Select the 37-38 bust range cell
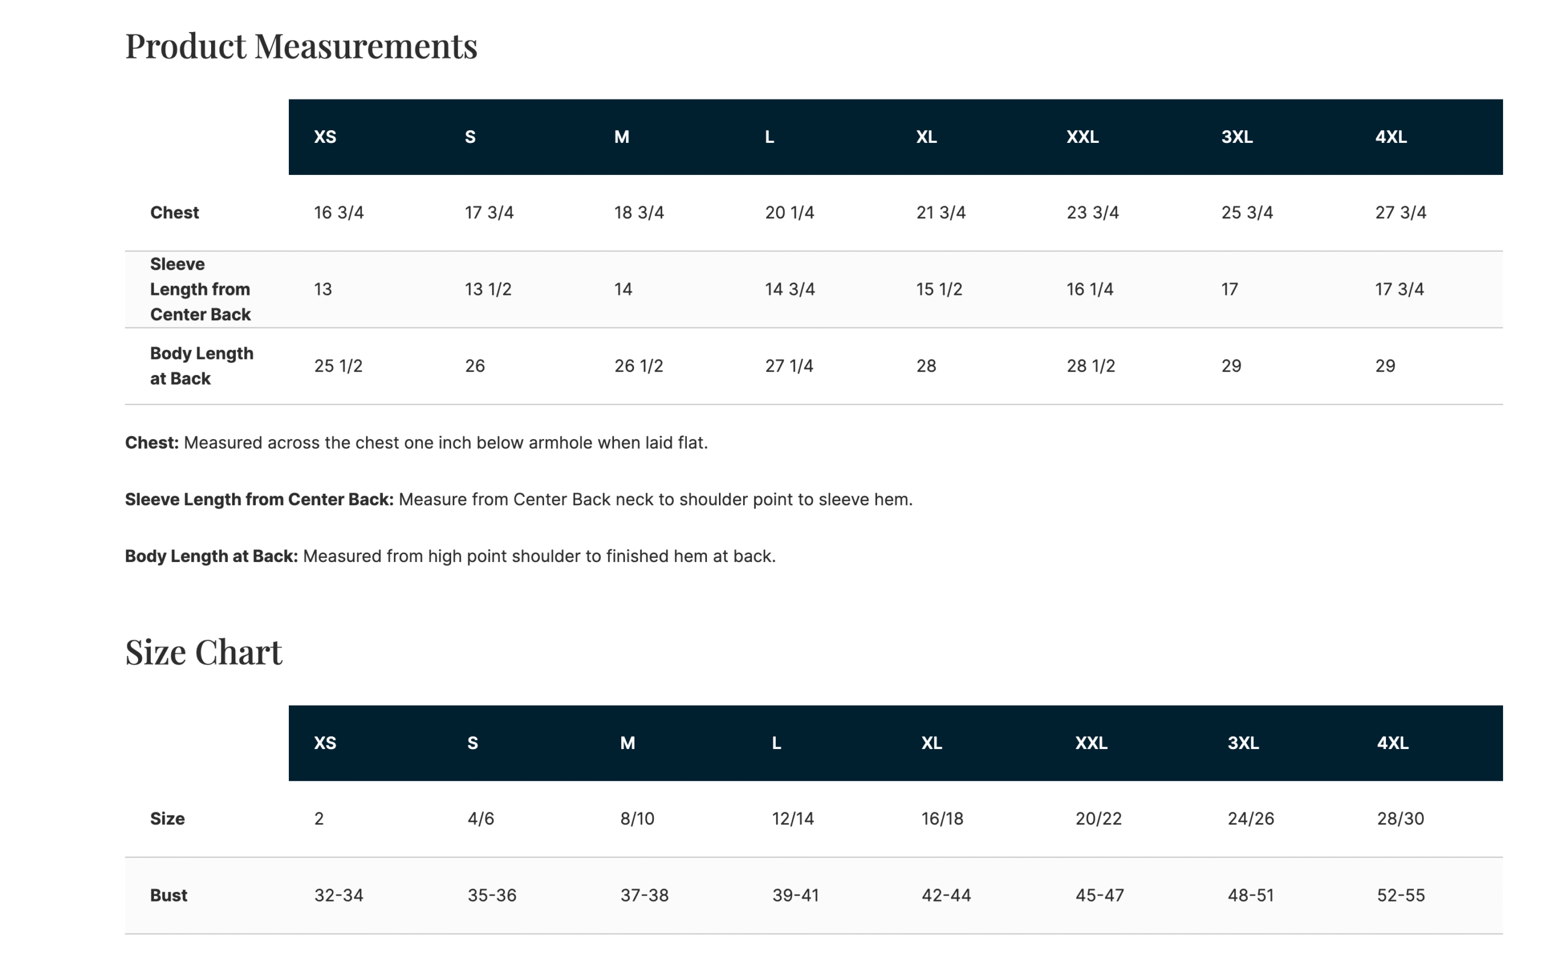This screenshot has height=957, width=1544. [644, 895]
